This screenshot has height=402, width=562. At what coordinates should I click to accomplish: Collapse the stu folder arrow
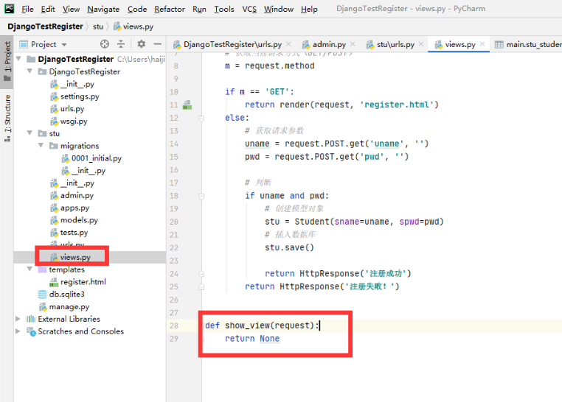(30, 133)
